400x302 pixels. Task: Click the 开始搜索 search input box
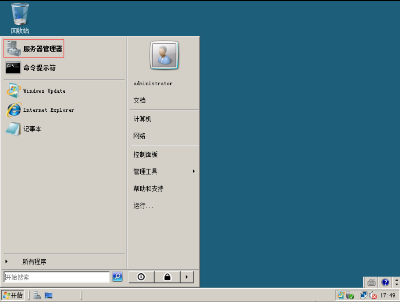point(56,277)
